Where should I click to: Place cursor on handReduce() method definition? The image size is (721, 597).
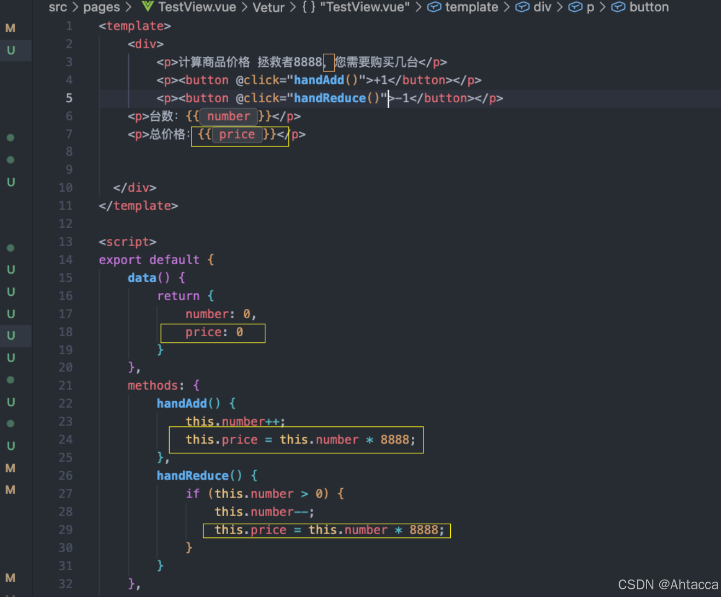[200, 476]
